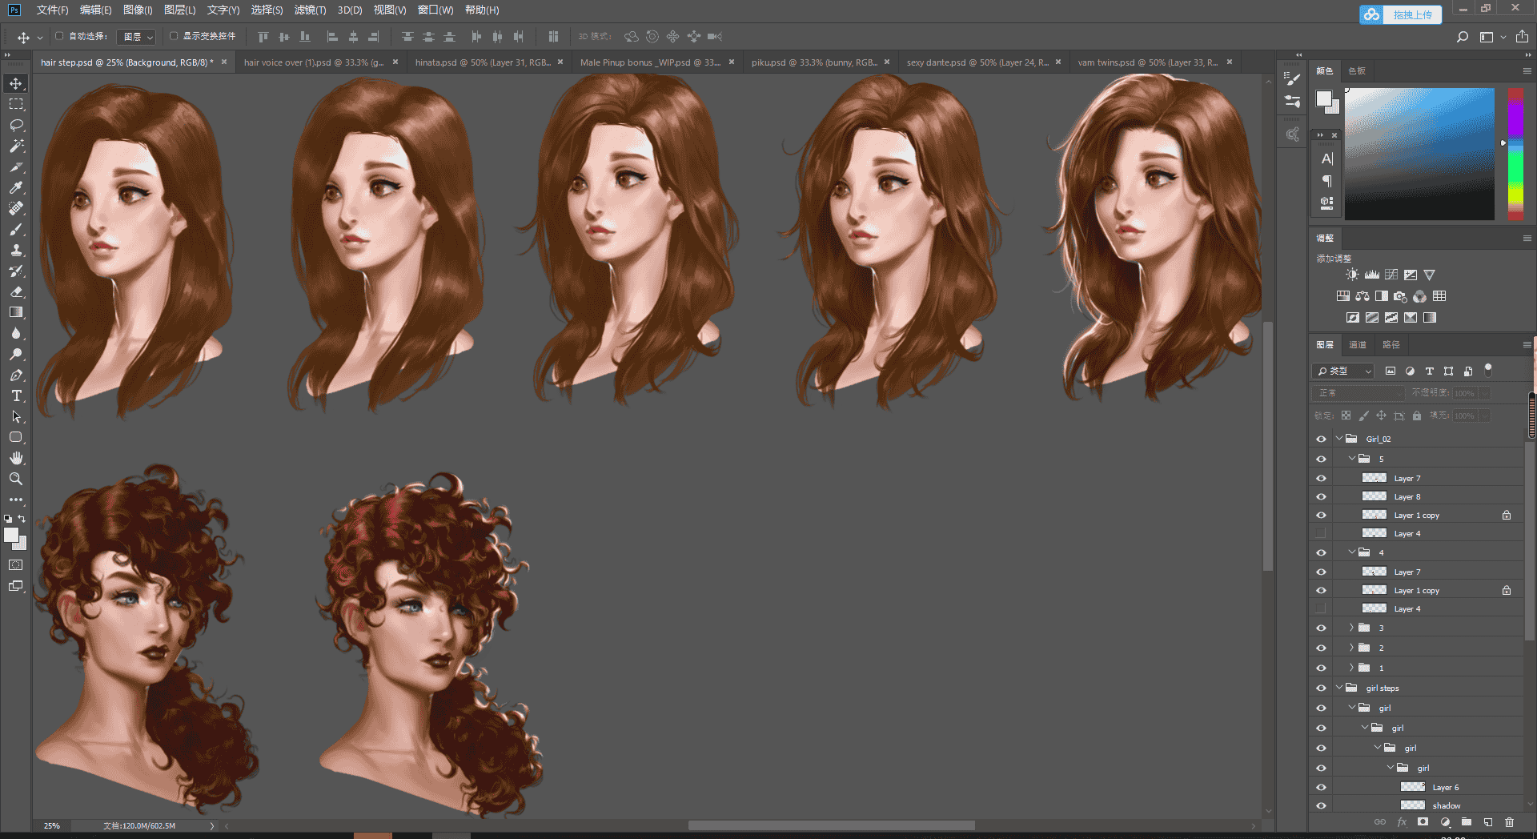The width and height of the screenshot is (1537, 839).
Task: Select the Pen tool
Action: pos(16,375)
